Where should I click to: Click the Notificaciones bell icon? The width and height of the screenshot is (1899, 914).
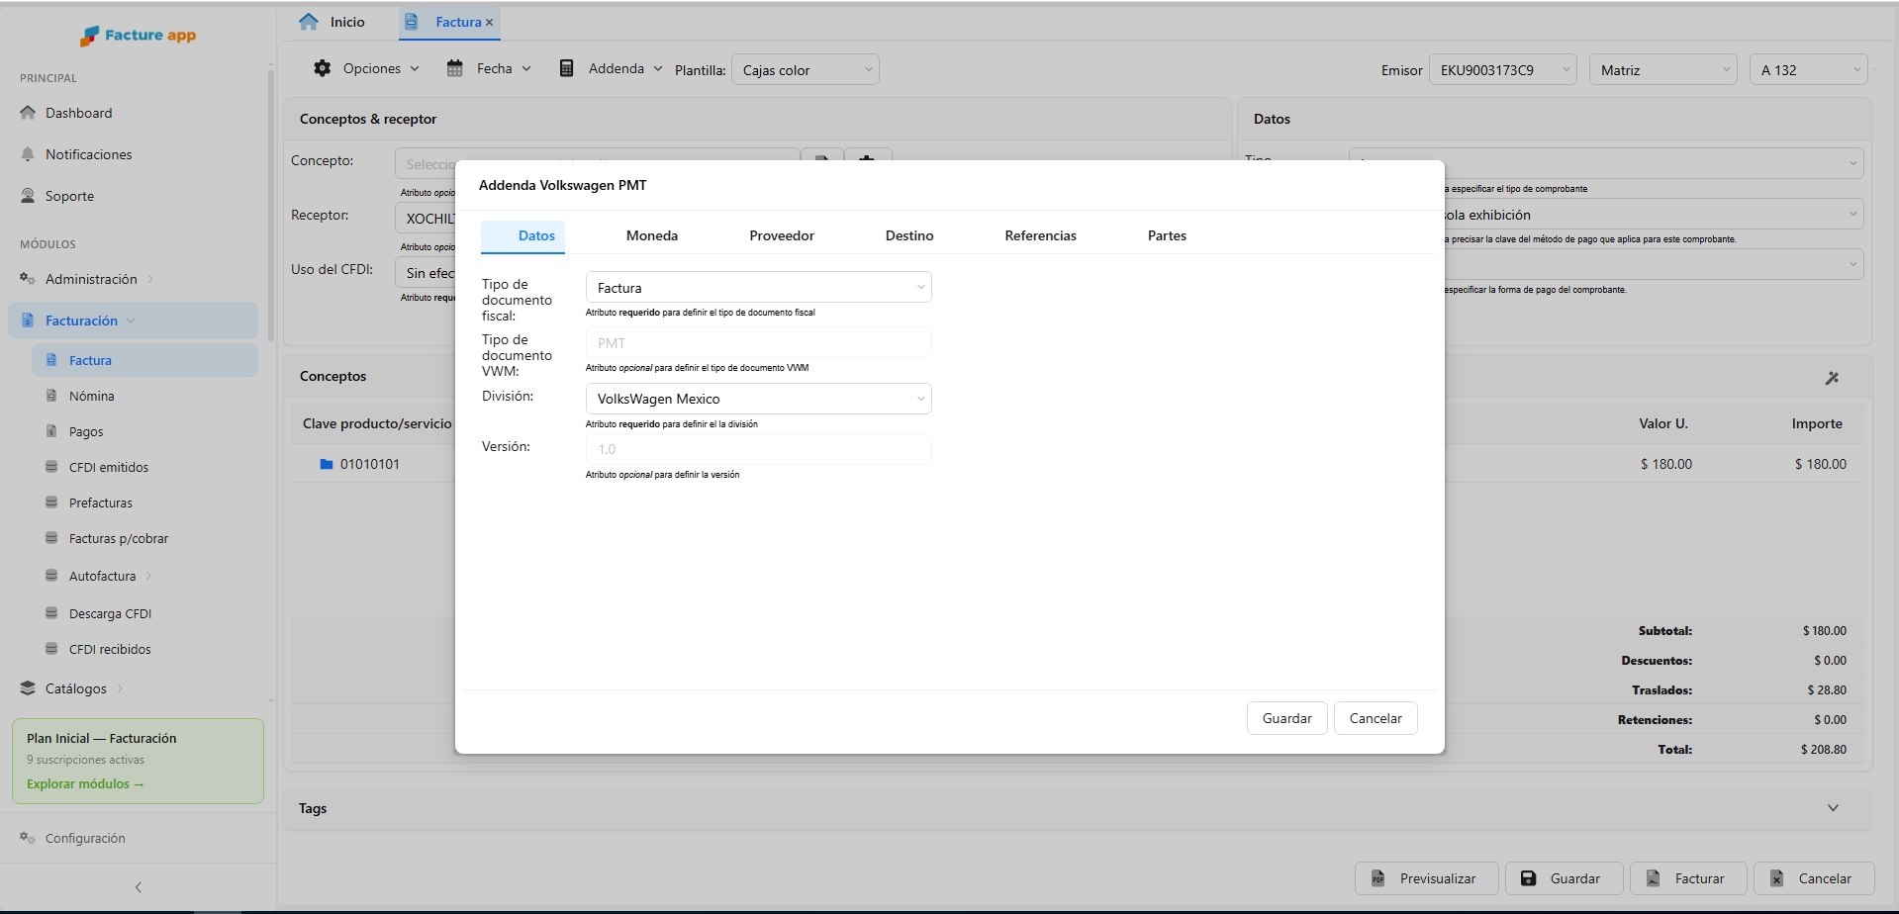(x=28, y=154)
